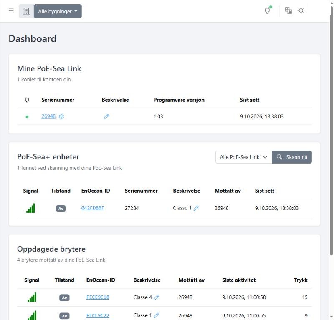
Task: Open serial number link 26948
Action: (x=48, y=116)
